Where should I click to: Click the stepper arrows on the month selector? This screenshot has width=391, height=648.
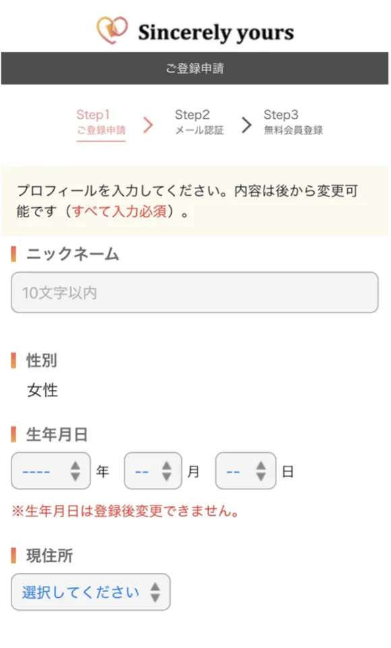click(x=168, y=470)
